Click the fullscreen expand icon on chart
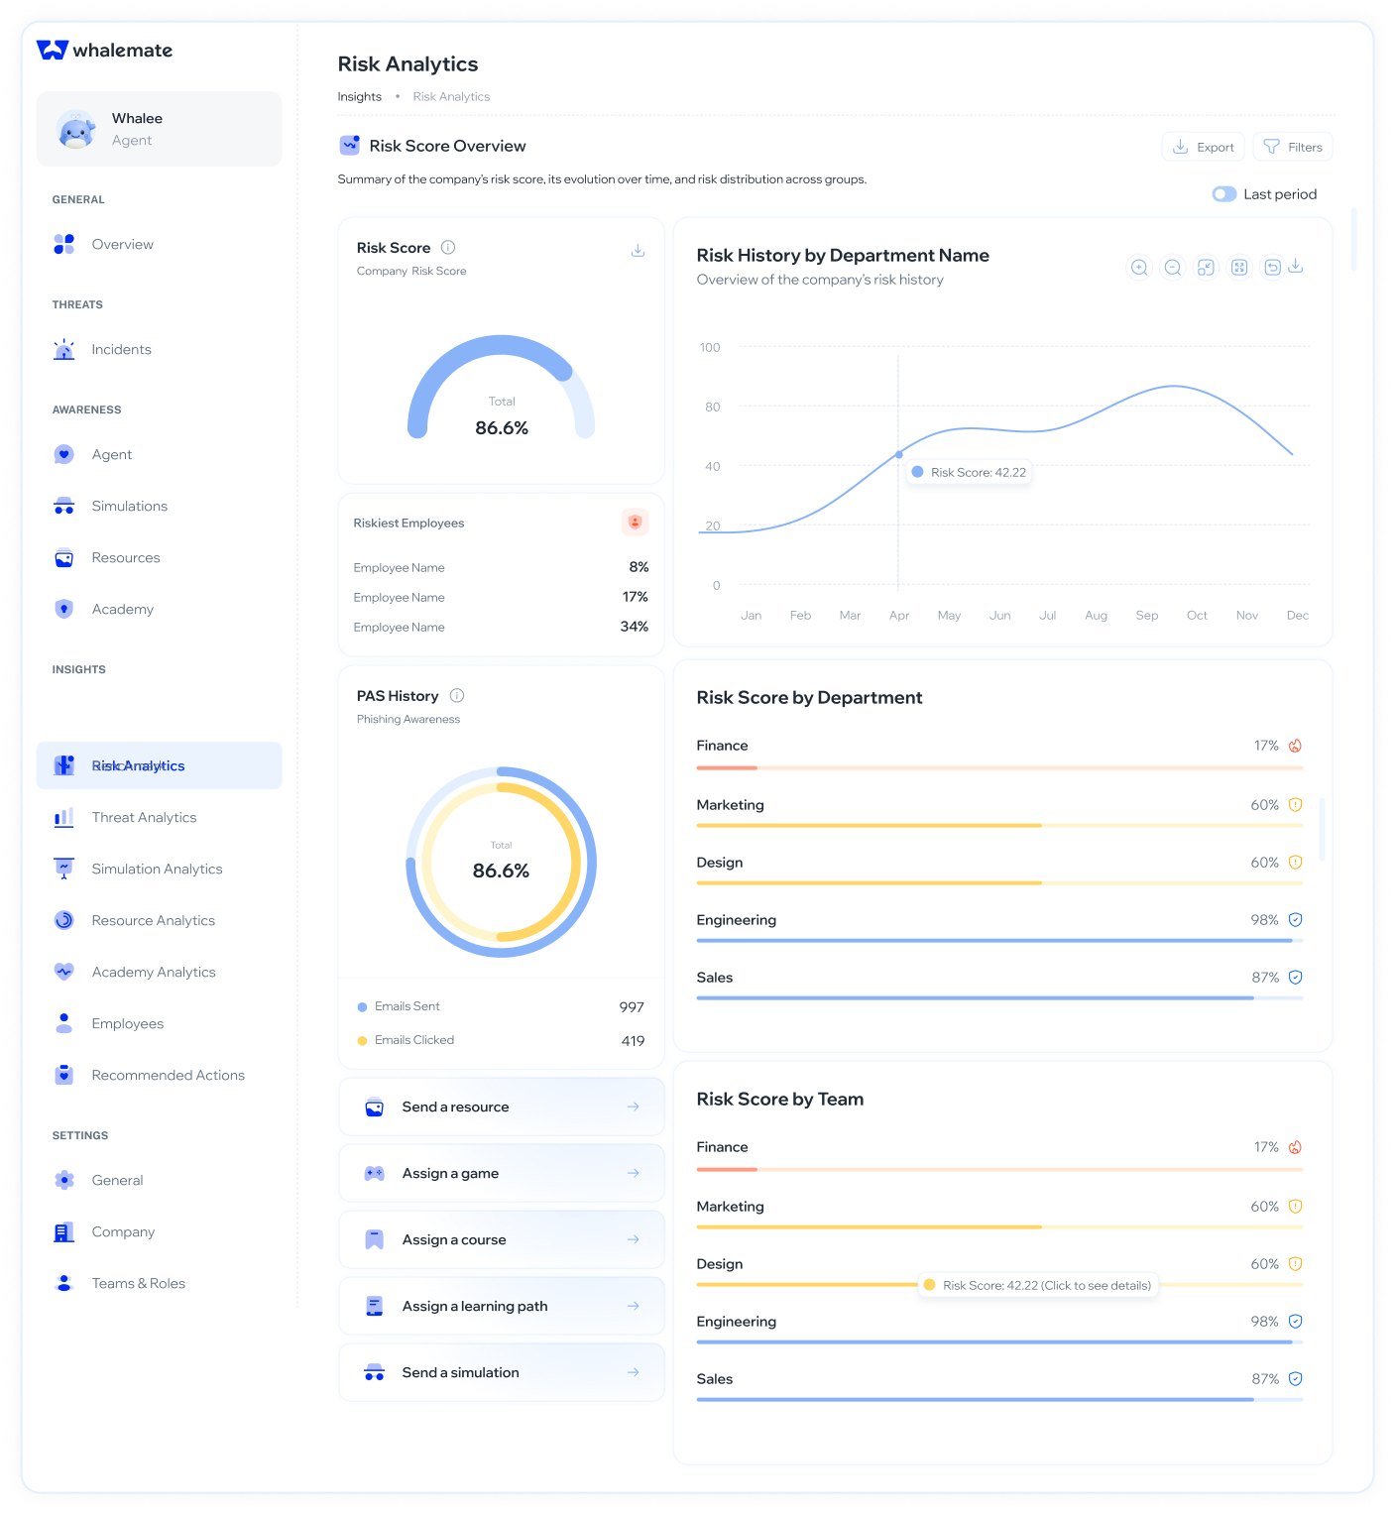The image size is (1396, 1515). coord(1239,268)
